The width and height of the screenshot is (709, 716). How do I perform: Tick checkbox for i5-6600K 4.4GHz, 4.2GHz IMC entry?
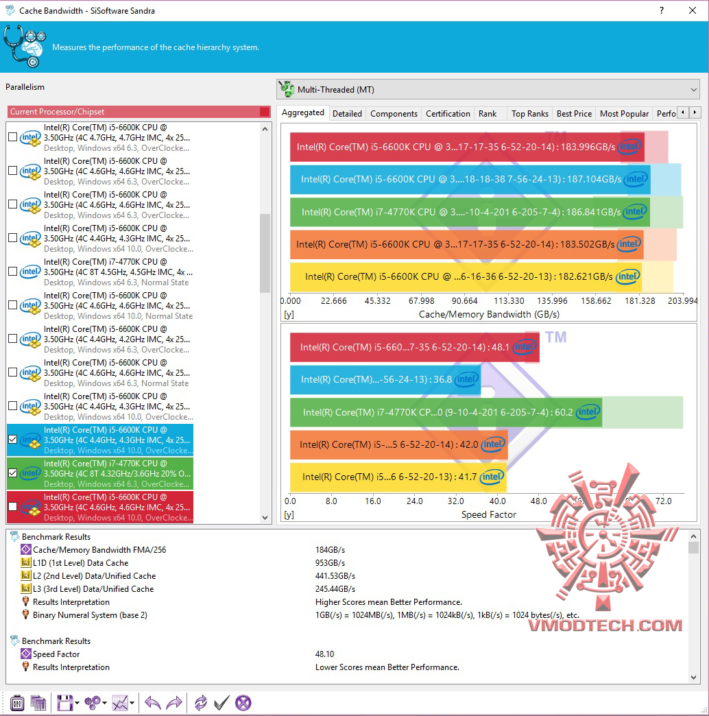13,338
